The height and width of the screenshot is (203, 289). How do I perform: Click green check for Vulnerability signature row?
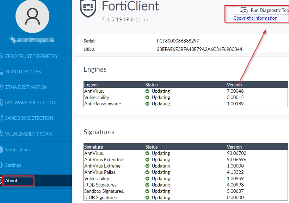tap(147, 178)
